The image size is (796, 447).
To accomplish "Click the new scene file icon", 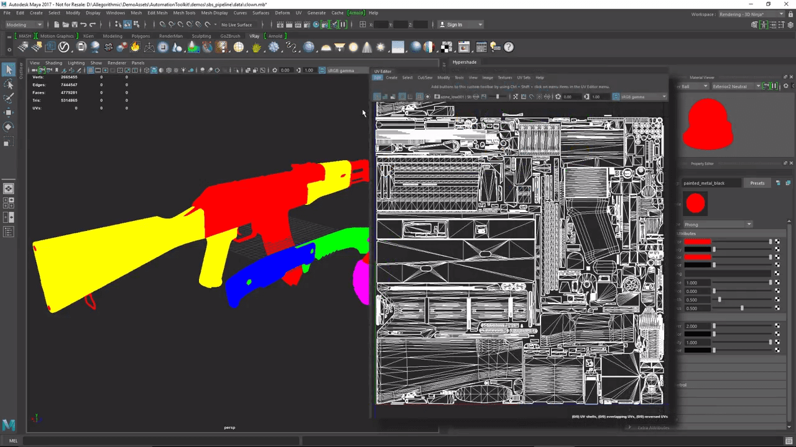I will coord(57,25).
